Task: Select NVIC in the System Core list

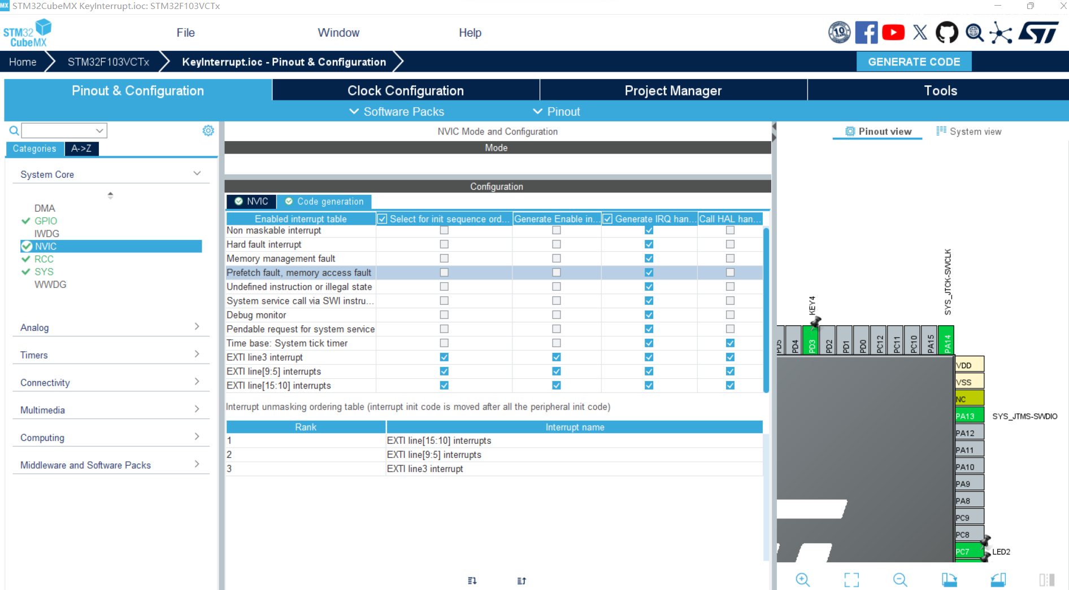Action: (46, 246)
